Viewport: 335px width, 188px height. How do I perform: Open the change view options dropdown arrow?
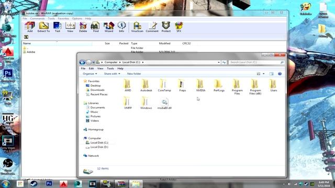[263, 74]
